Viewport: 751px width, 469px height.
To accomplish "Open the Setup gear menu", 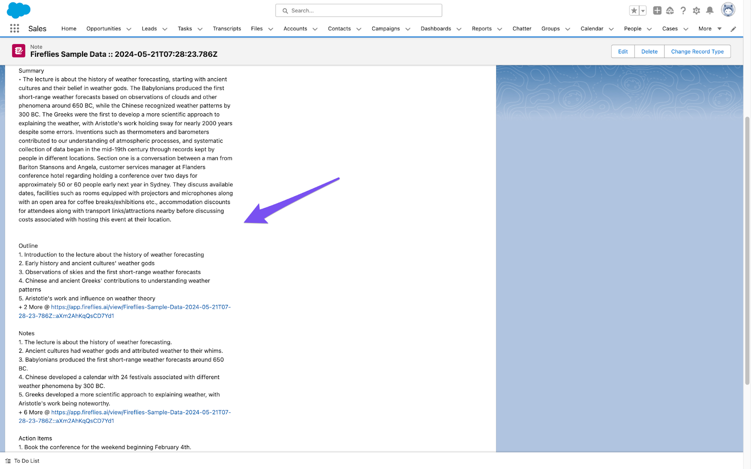I will click(x=697, y=10).
